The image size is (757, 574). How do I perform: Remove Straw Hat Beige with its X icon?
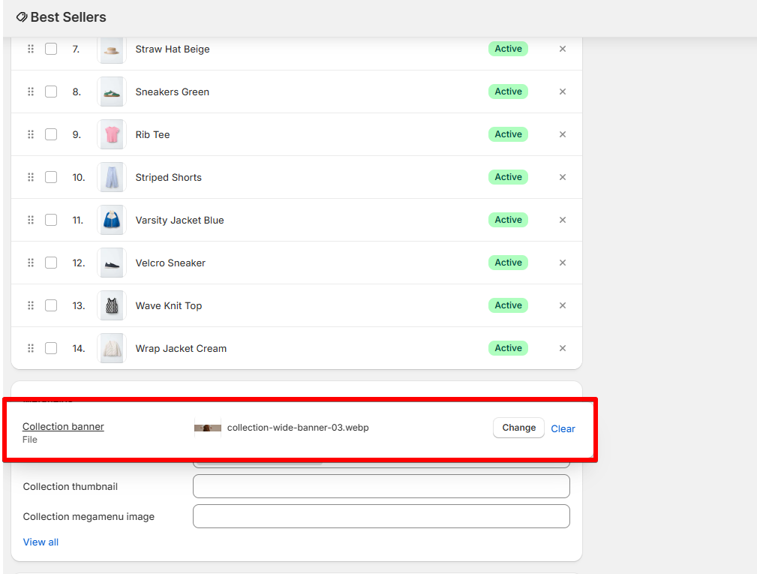[563, 49]
